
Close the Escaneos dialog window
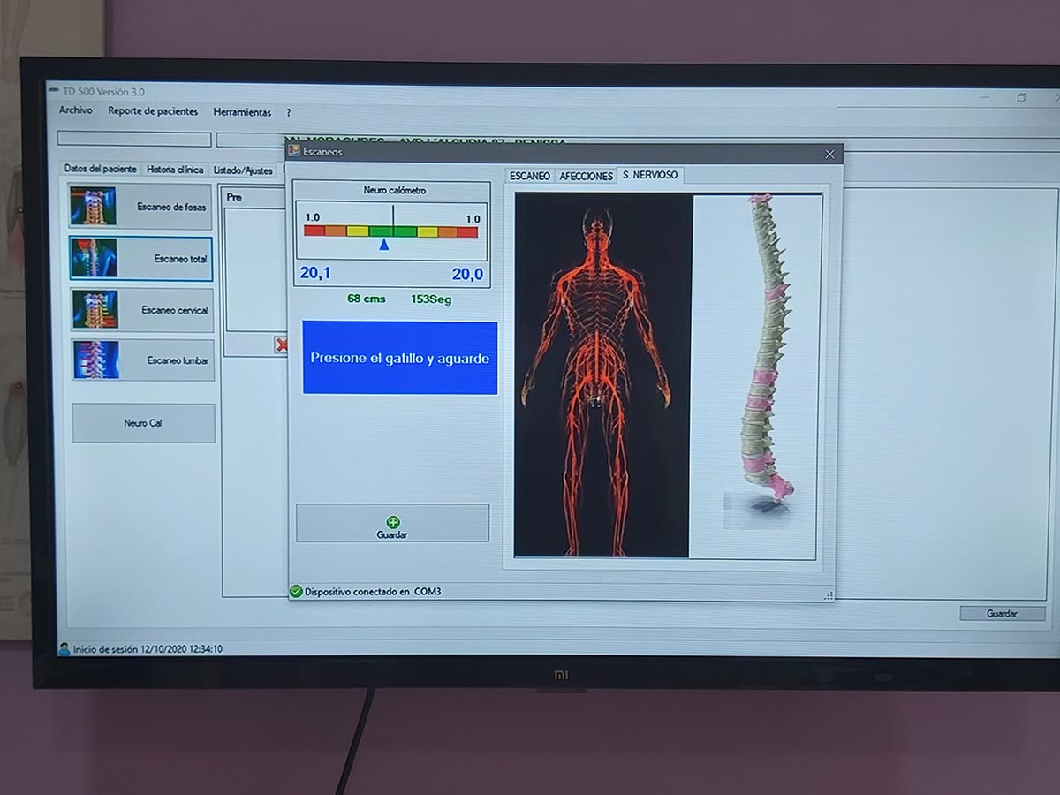tap(829, 154)
